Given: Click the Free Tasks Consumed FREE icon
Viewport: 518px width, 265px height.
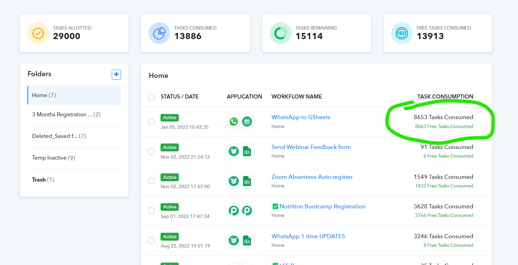Looking at the screenshot, I should coord(402,33).
